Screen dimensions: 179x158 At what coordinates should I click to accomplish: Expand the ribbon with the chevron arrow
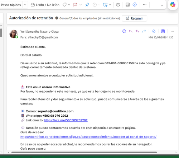tap(162, 6)
